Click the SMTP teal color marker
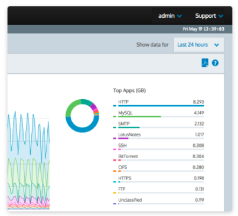The image size is (238, 216). click(115, 127)
